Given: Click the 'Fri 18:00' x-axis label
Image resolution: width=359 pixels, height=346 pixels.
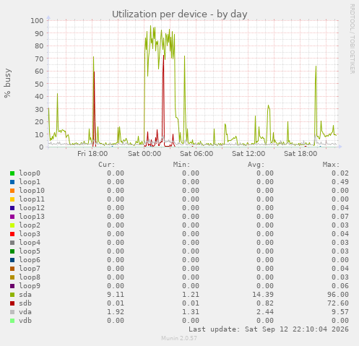Looking at the screenshot, I should (x=92, y=154).
